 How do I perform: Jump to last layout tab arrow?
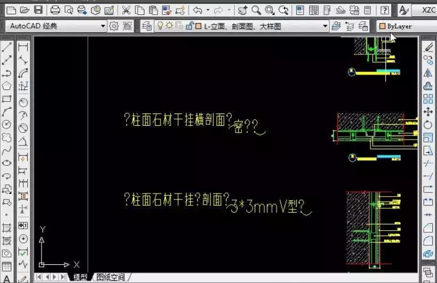pos(63,277)
